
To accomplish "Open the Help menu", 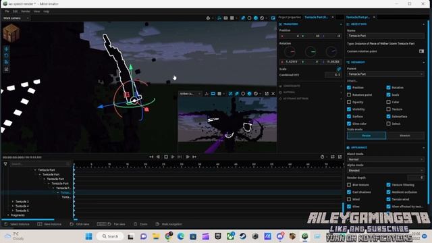I will coord(47,11).
